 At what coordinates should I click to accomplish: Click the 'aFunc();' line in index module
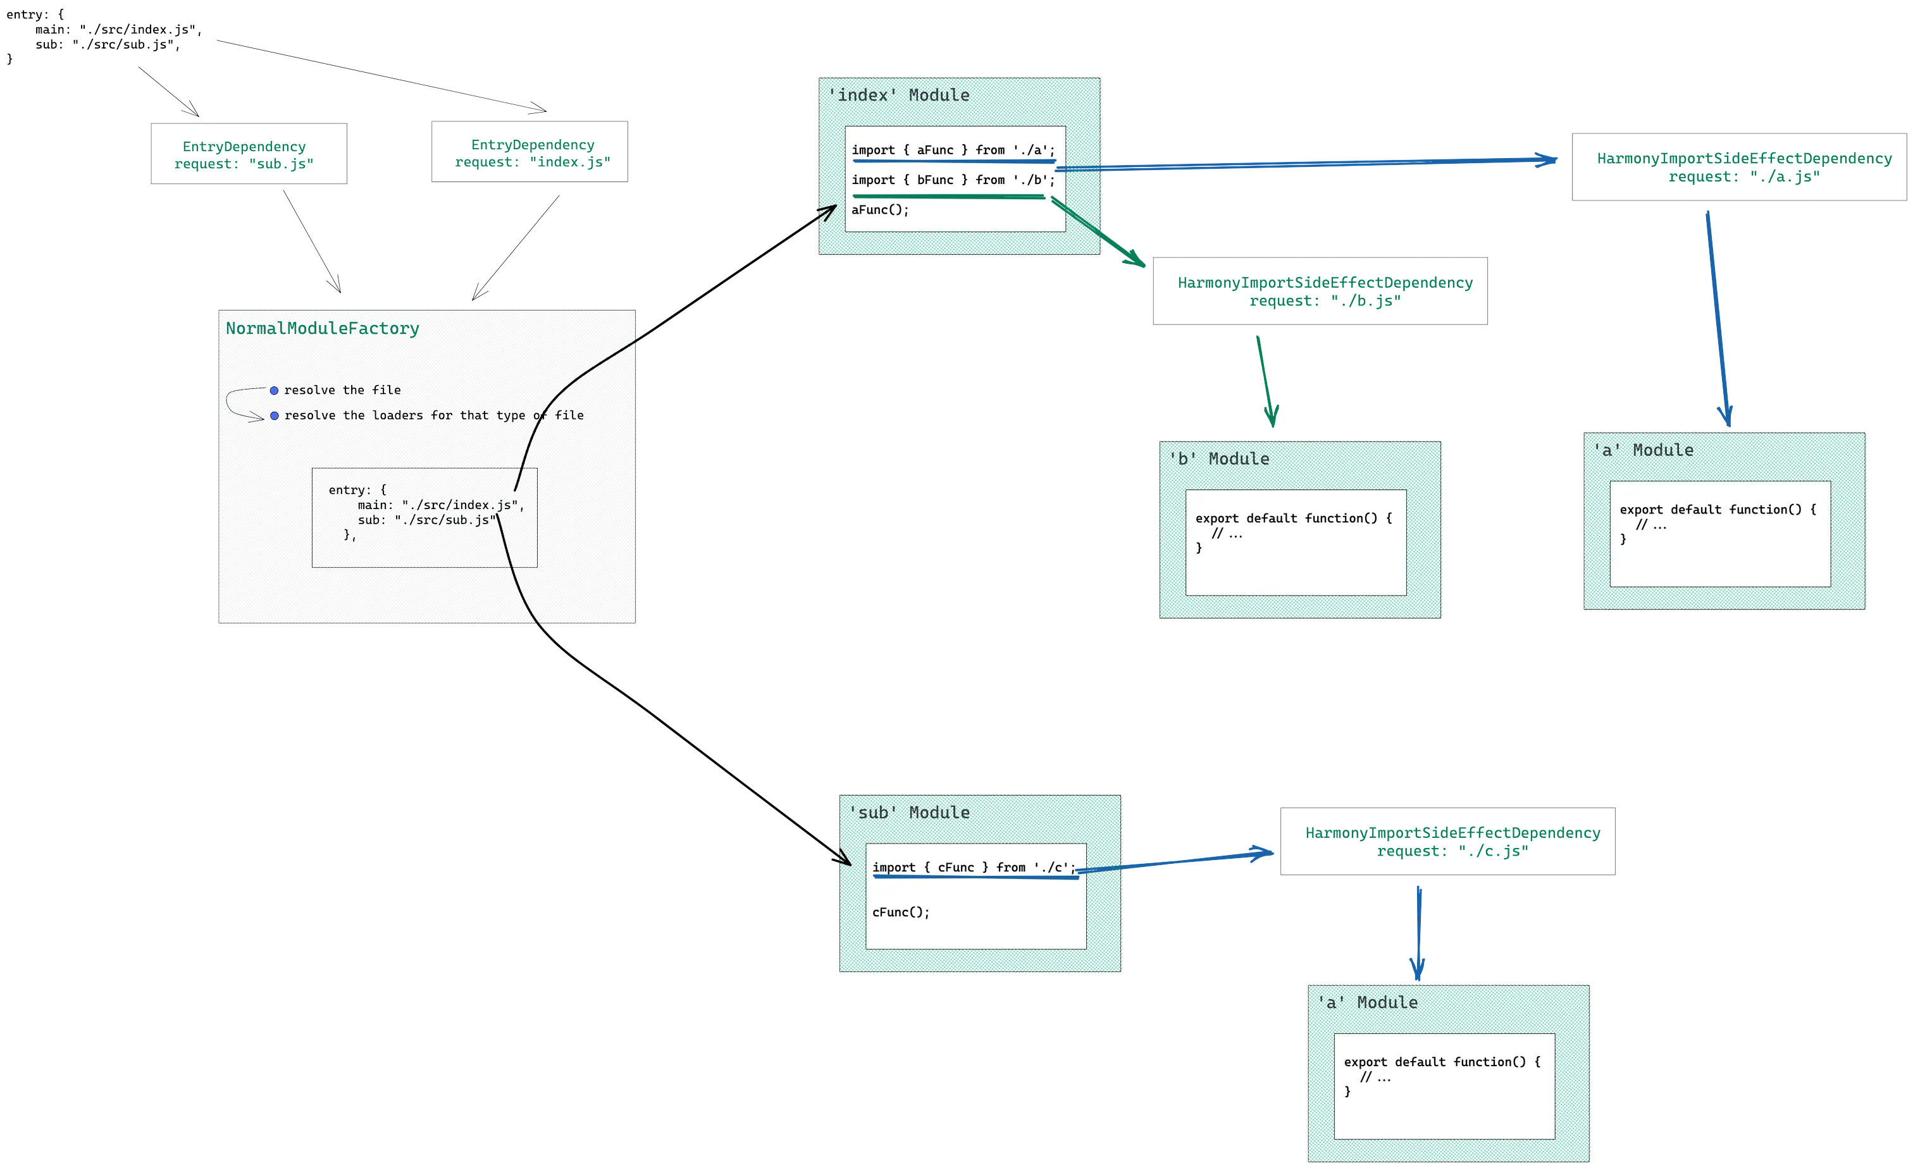pos(879,209)
